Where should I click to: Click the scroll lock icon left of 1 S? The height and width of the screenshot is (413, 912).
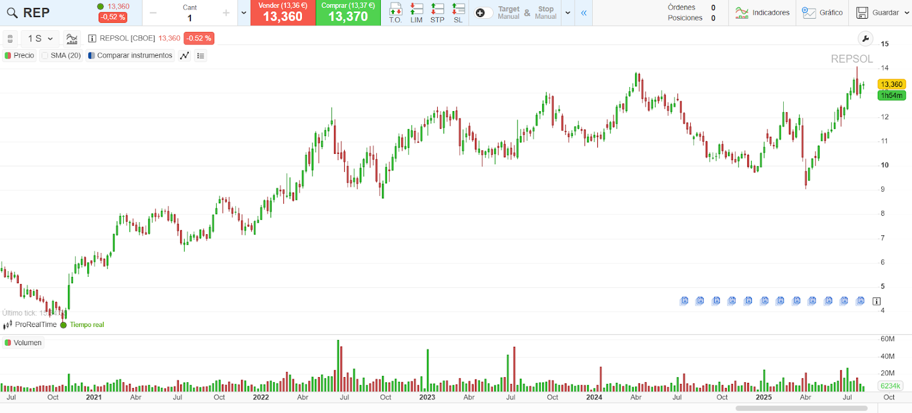10,39
